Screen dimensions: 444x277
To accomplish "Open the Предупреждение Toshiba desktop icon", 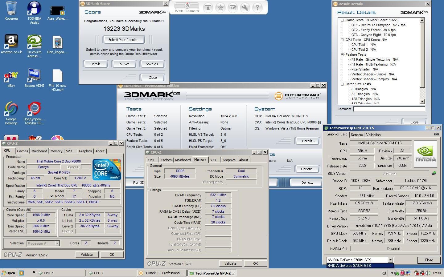I will [x=34, y=113].
